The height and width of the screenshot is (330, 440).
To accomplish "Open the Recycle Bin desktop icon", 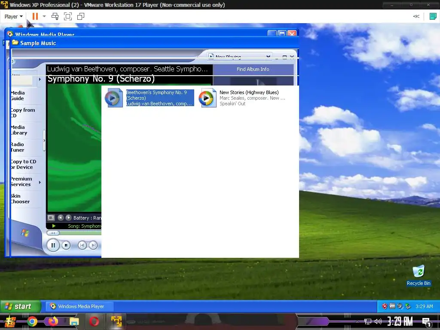I will tap(419, 275).
